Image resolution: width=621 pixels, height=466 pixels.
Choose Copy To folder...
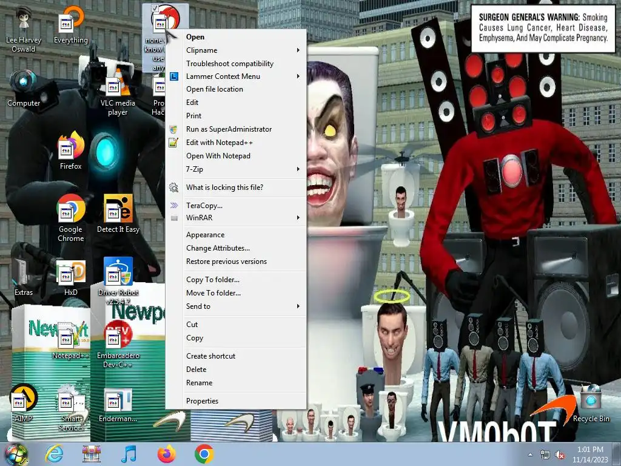[x=236, y=280]
